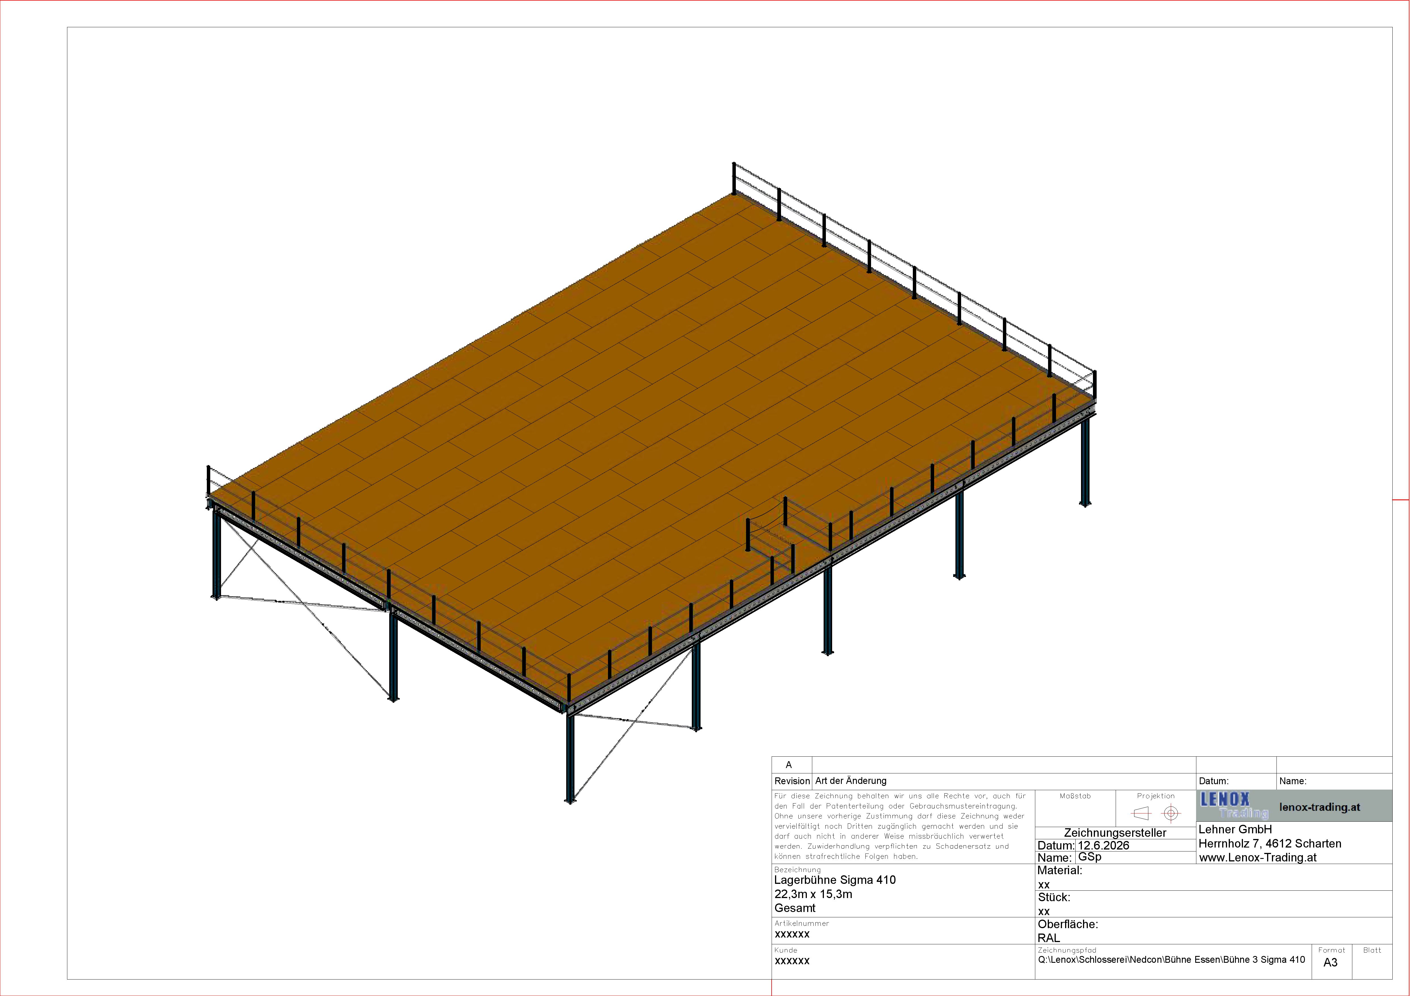Screen dimensions: 1410x996
Task: Select the 'Zeichnungsersteller' heading
Action: 1115,833
